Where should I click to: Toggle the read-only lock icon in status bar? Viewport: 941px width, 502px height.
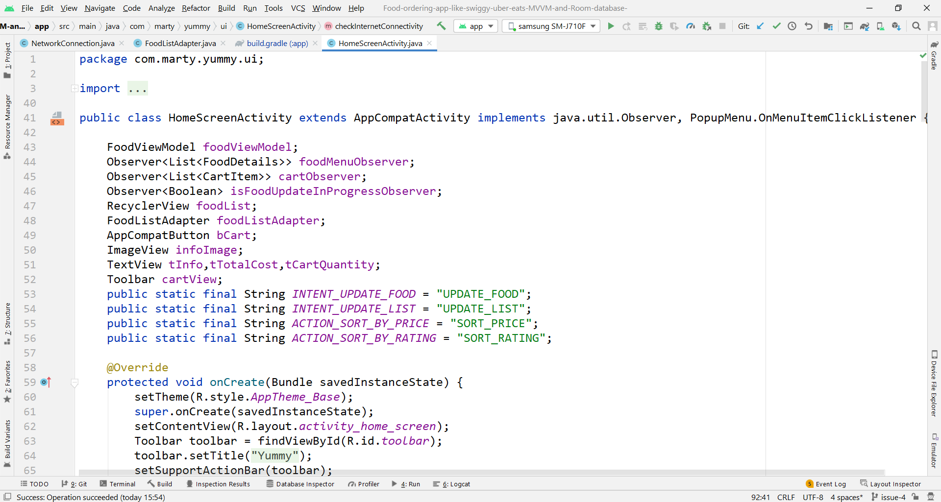pos(915,497)
